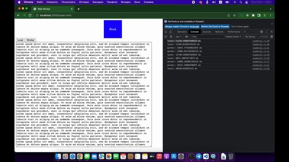
Task: Open Control Center in menu bar
Action: pyautogui.click(x=247, y=2)
